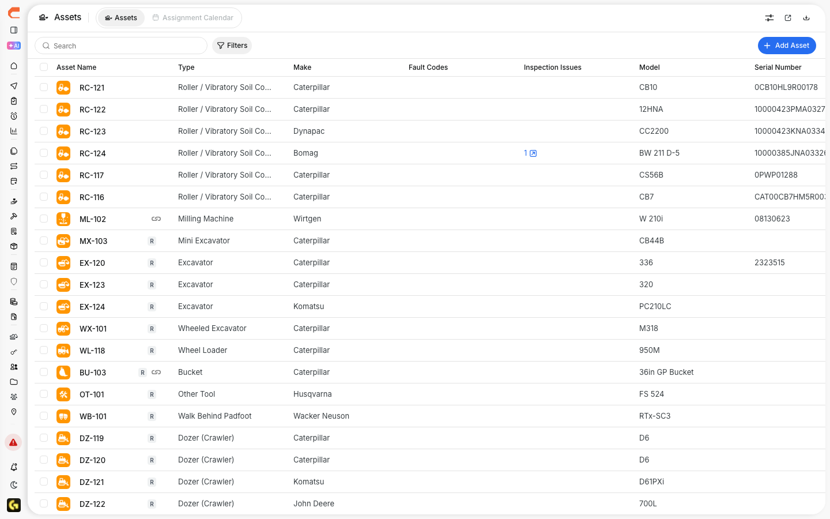The image size is (830, 519).
Task: Sort by Asset Name column header
Action: coord(76,67)
